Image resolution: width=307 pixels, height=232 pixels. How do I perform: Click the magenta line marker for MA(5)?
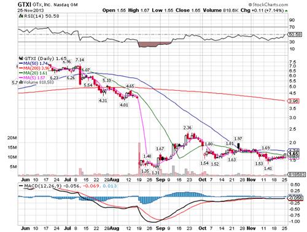click(21, 77)
